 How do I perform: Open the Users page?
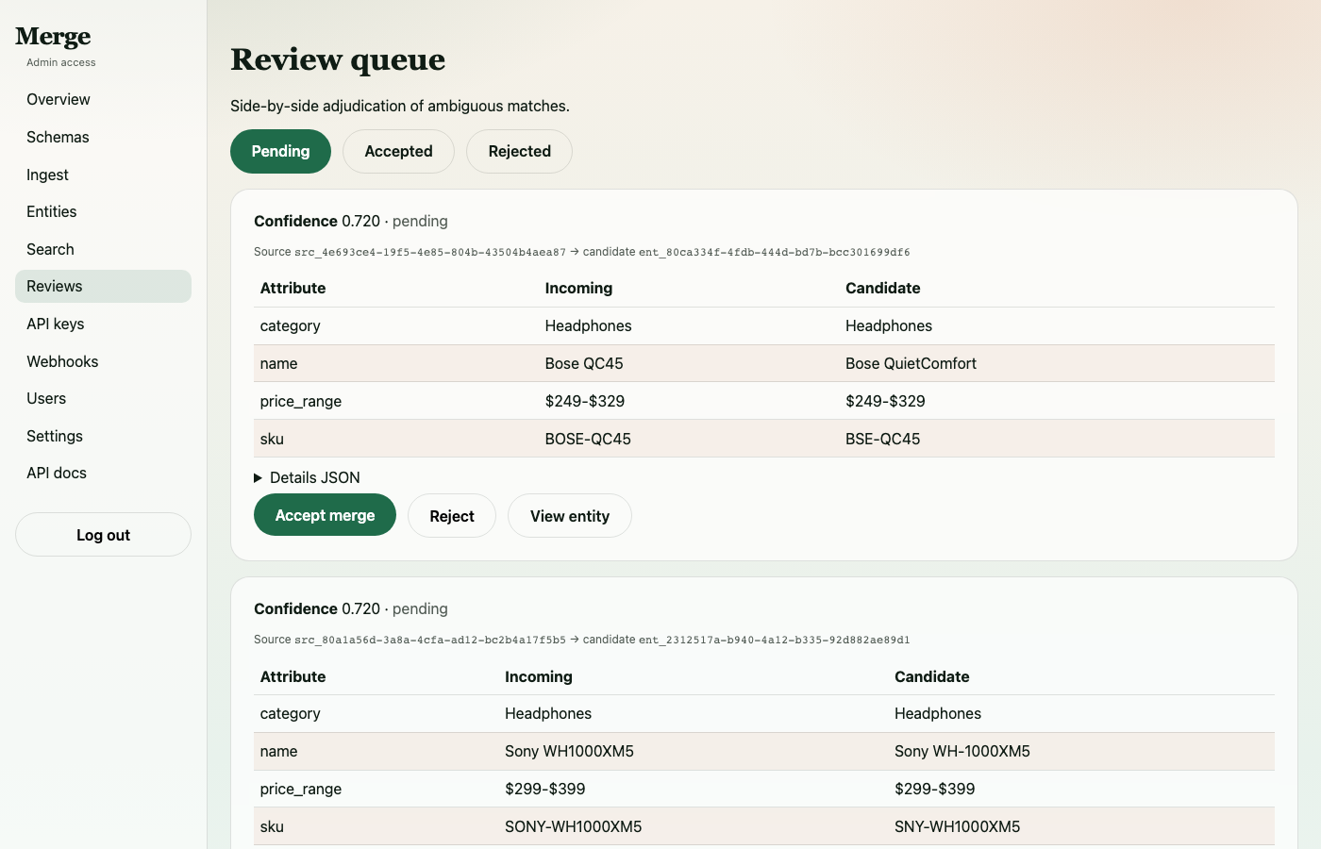(103, 398)
